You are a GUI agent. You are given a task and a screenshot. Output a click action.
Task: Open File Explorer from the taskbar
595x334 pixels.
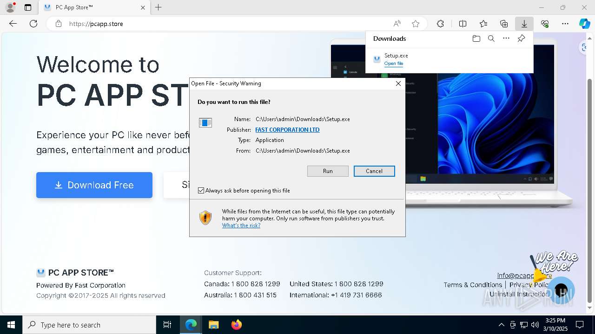click(x=213, y=325)
